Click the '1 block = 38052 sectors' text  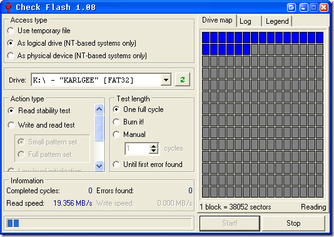point(235,207)
